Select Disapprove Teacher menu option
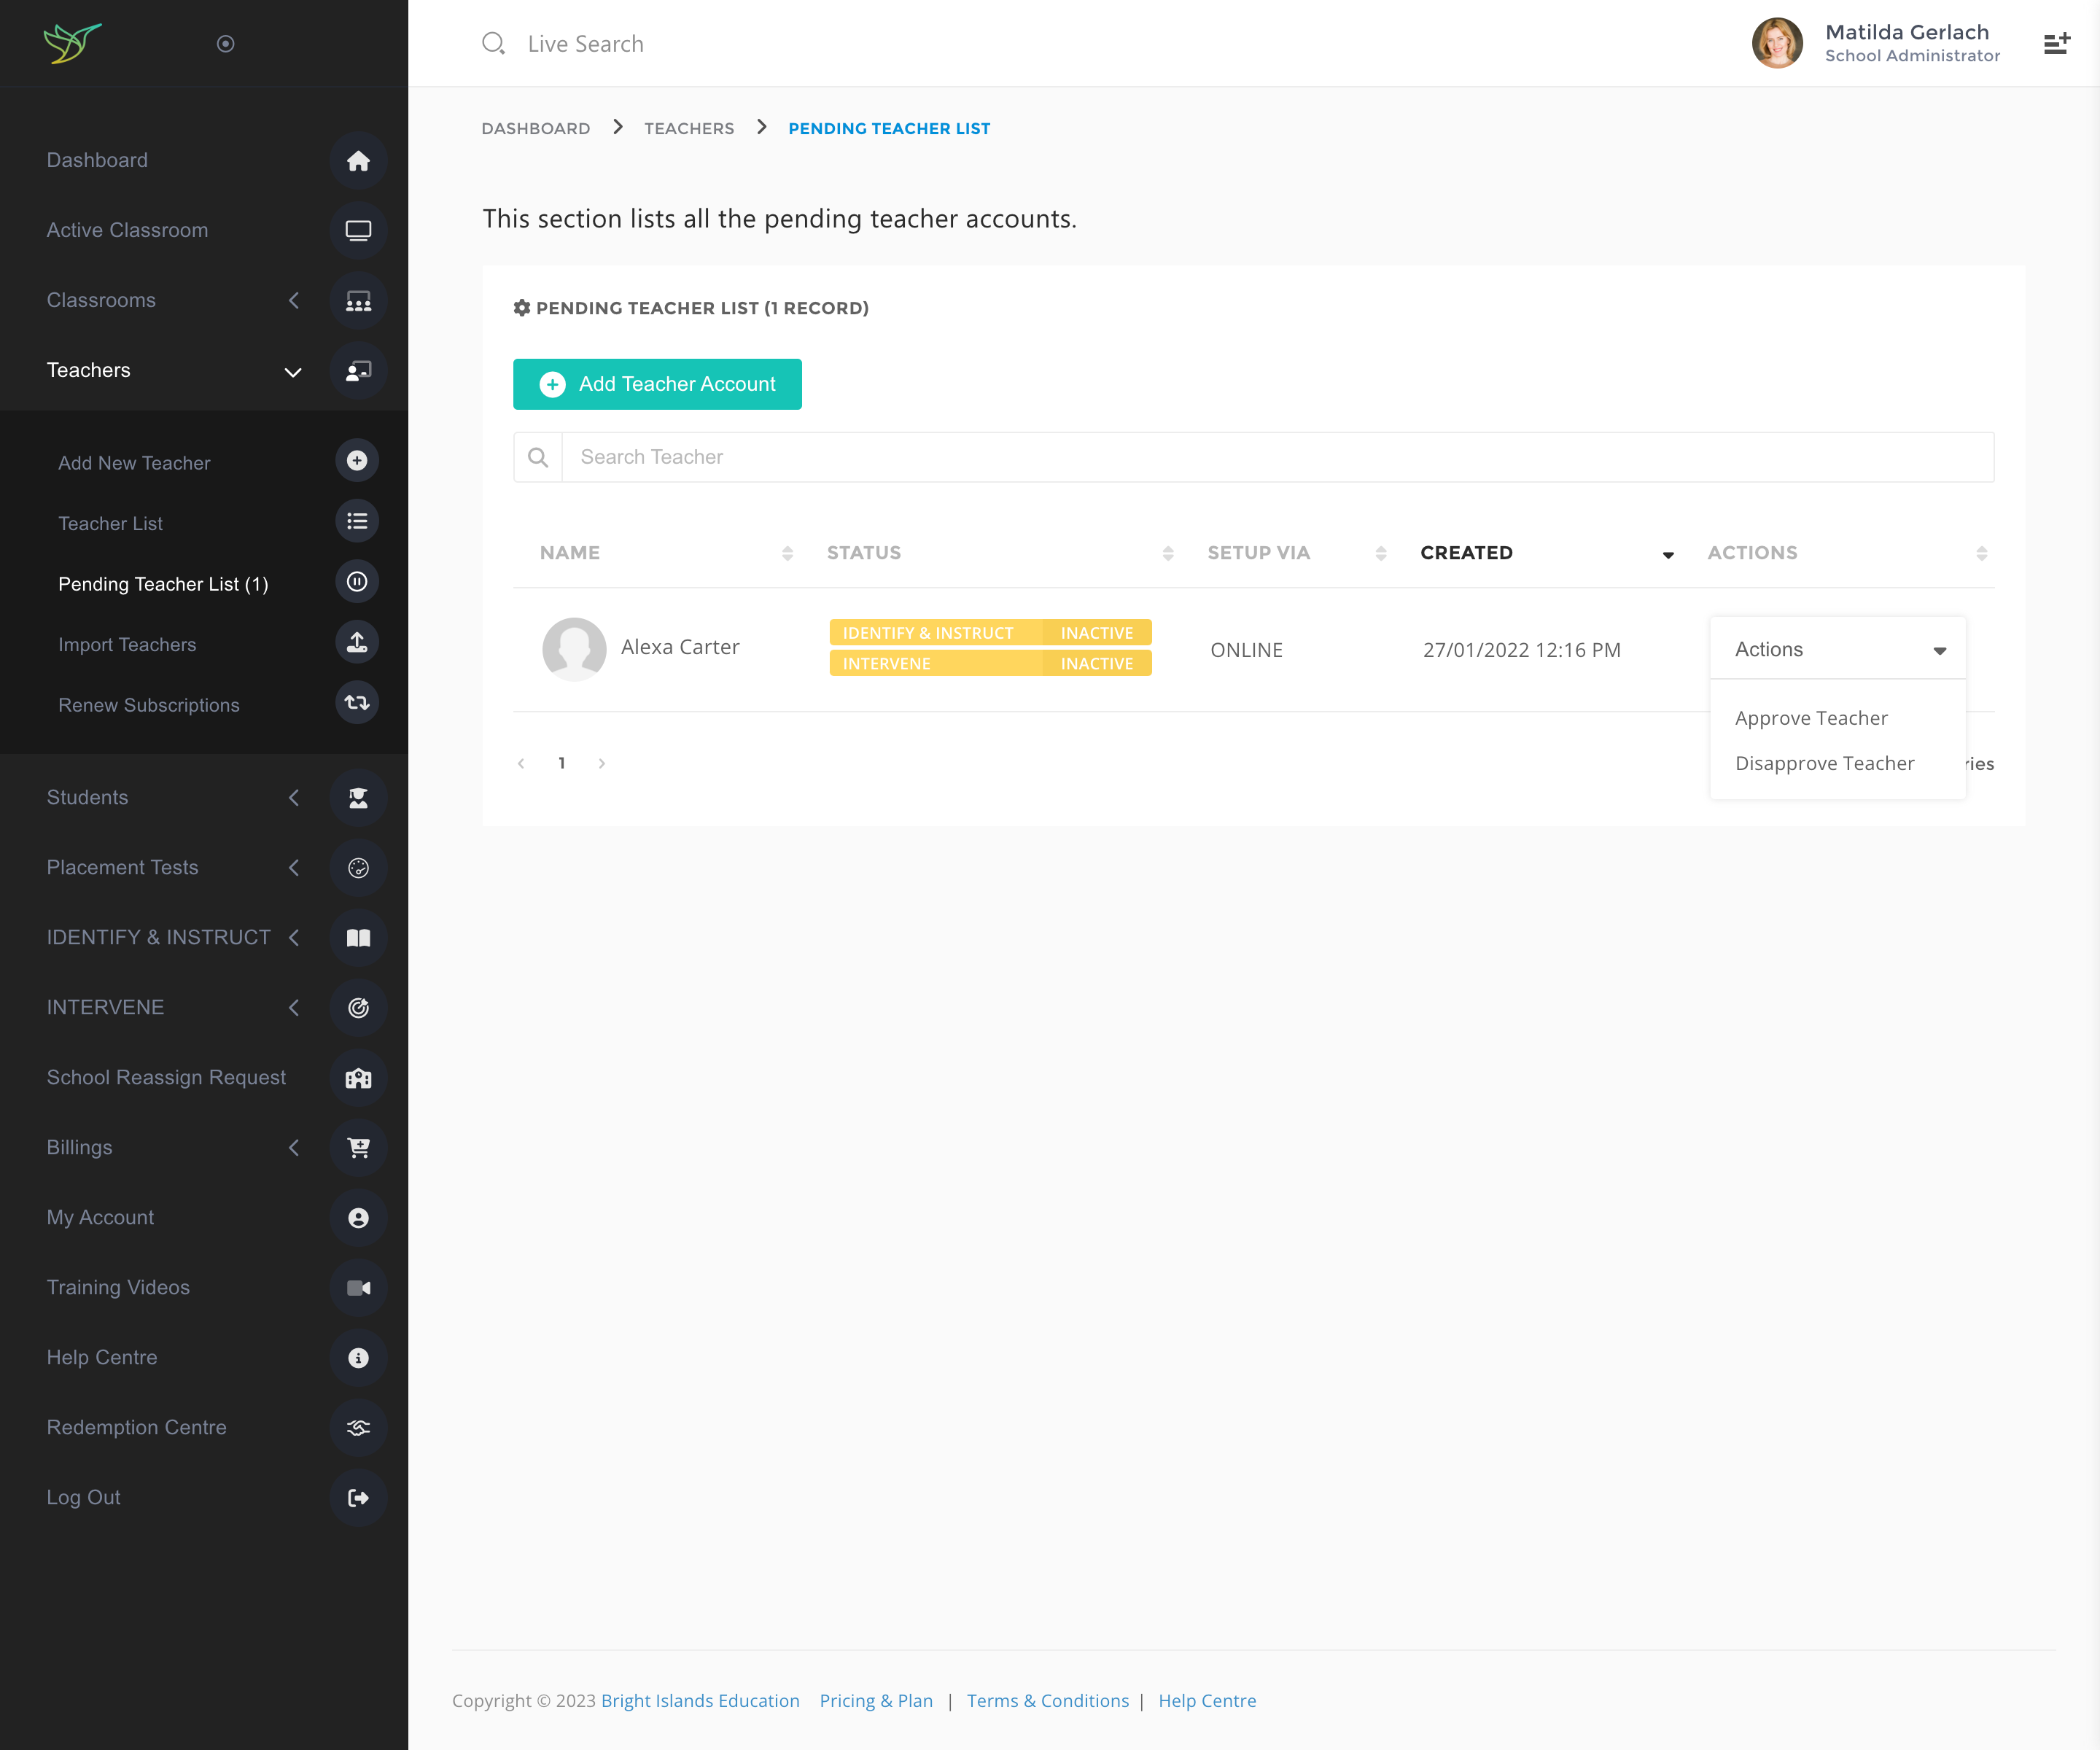 pos(1824,763)
